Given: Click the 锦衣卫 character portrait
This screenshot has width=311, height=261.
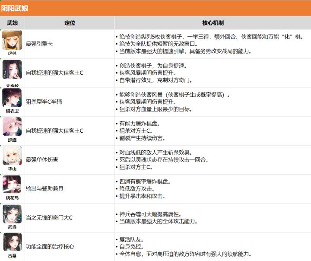Looking at the screenshot, I should point(12,98).
